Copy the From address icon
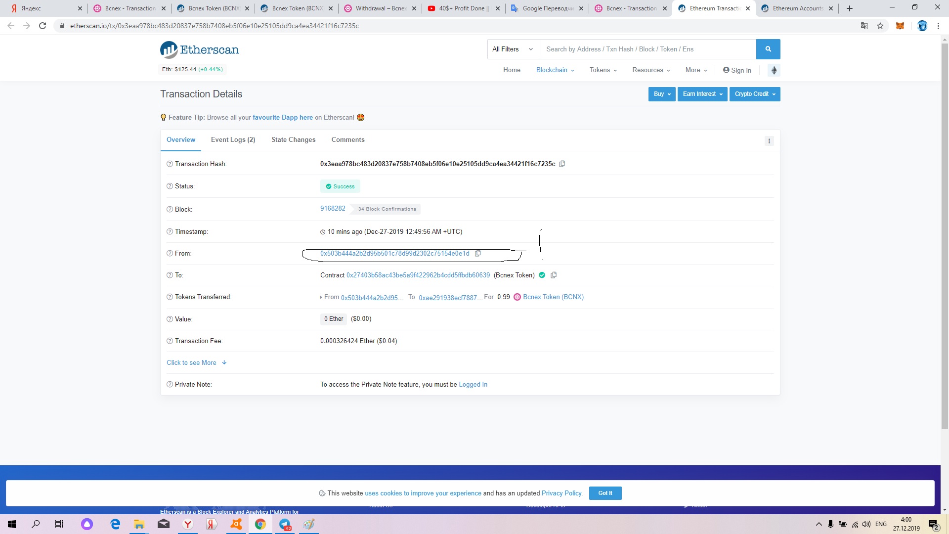This screenshot has height=534, width=949. [477, 254]
